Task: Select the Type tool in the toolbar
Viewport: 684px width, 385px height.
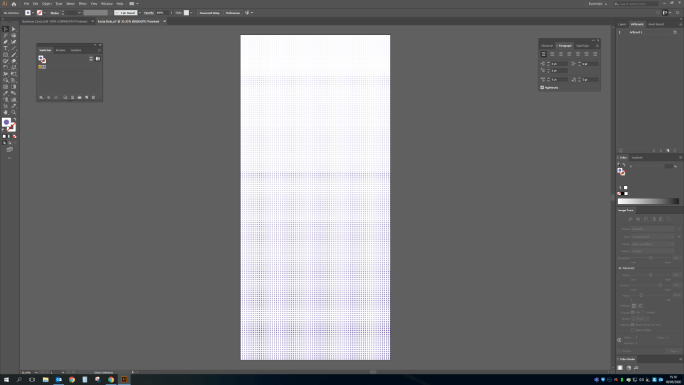Action: point(5,48)
